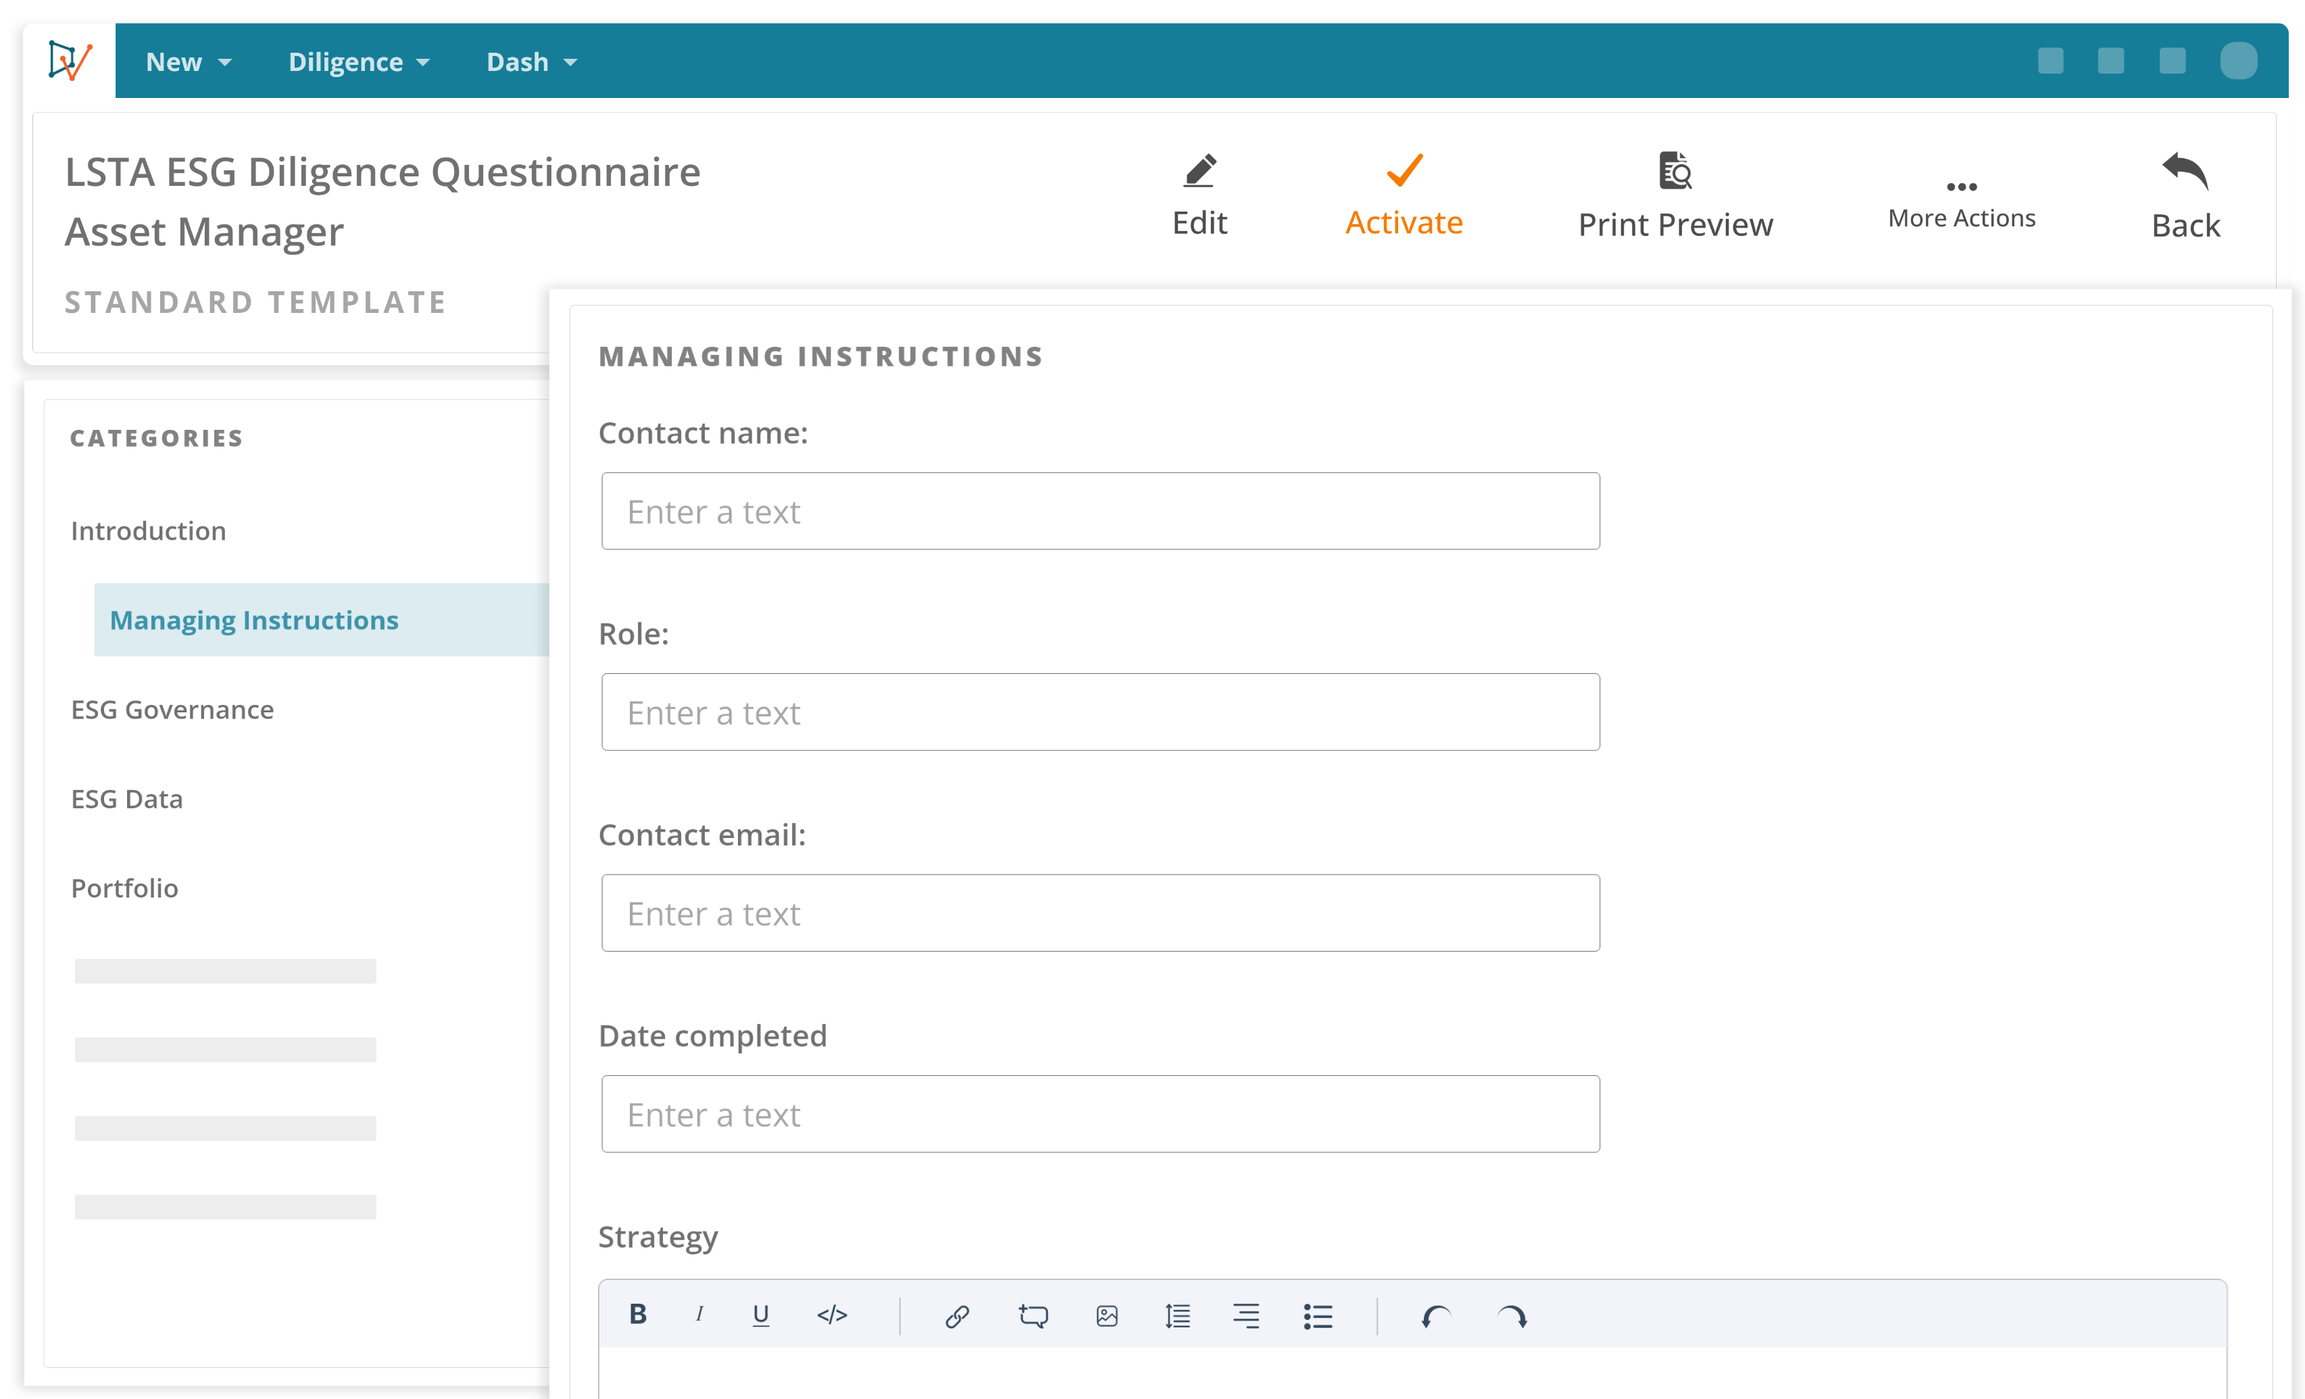This screenshot has width=2305, height=1399.
Task: Open Print Preview
Action: 1675,195
